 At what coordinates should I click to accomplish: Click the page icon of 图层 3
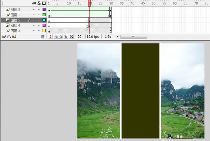tap(8, 30)
